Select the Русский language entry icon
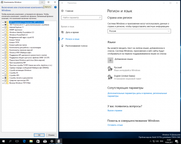181x144 pixels. pyautogui.click(x=110, y=69)
